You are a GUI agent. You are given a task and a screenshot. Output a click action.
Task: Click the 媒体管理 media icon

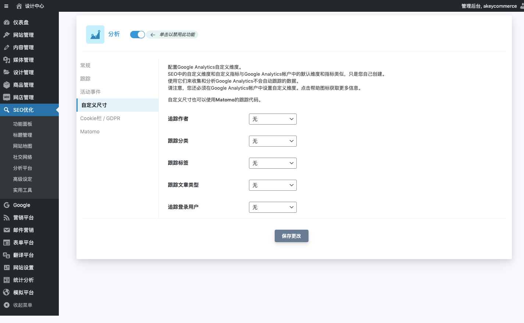[x=7, y=60]
